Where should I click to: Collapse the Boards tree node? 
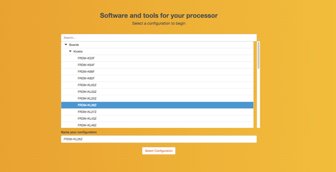tap(66, 45)
